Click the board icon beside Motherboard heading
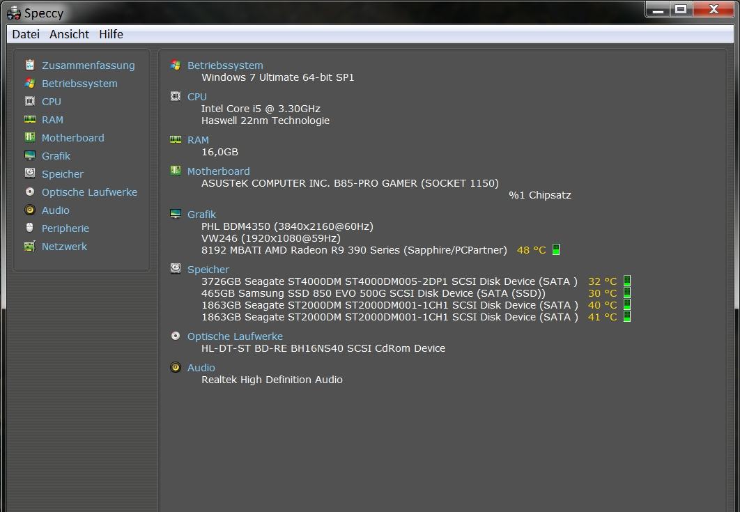The width and height of the screenshot is (740, 512). 176,171
